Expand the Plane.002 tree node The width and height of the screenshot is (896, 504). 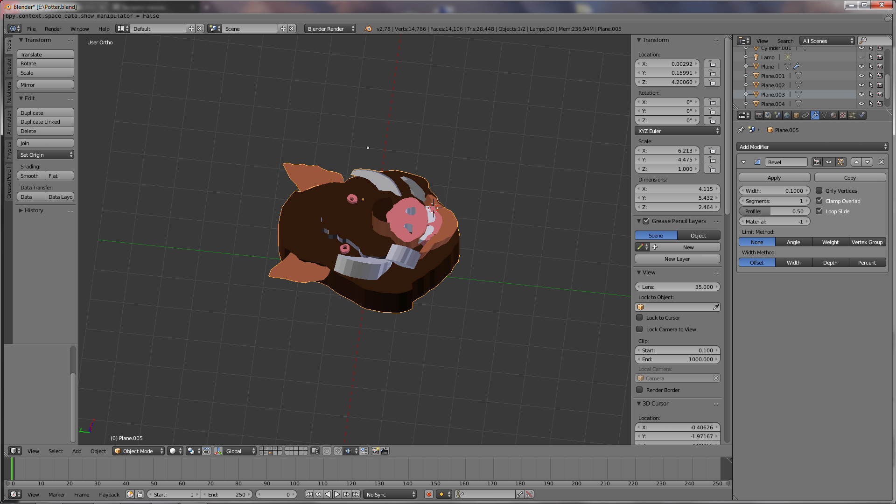tap(746, 85)
